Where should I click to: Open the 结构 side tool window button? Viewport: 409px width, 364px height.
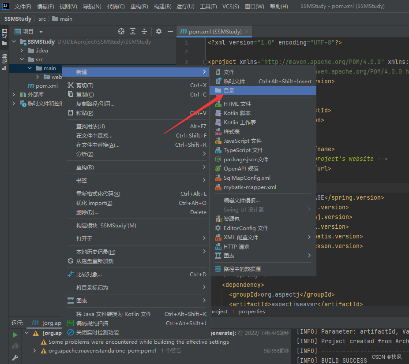(x=4, y=62)
